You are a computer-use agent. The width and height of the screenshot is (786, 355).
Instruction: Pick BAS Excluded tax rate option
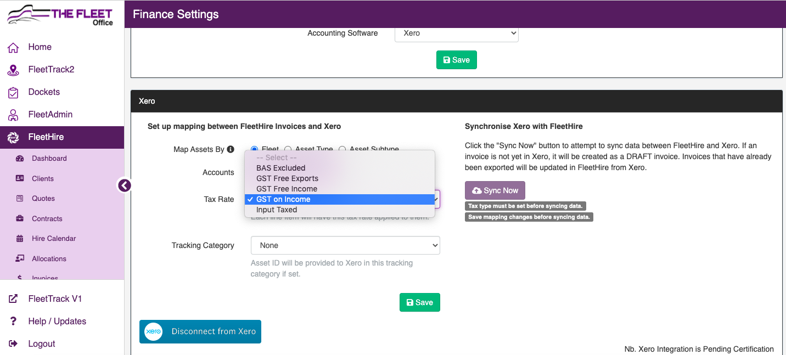click(x=280, y=168)
